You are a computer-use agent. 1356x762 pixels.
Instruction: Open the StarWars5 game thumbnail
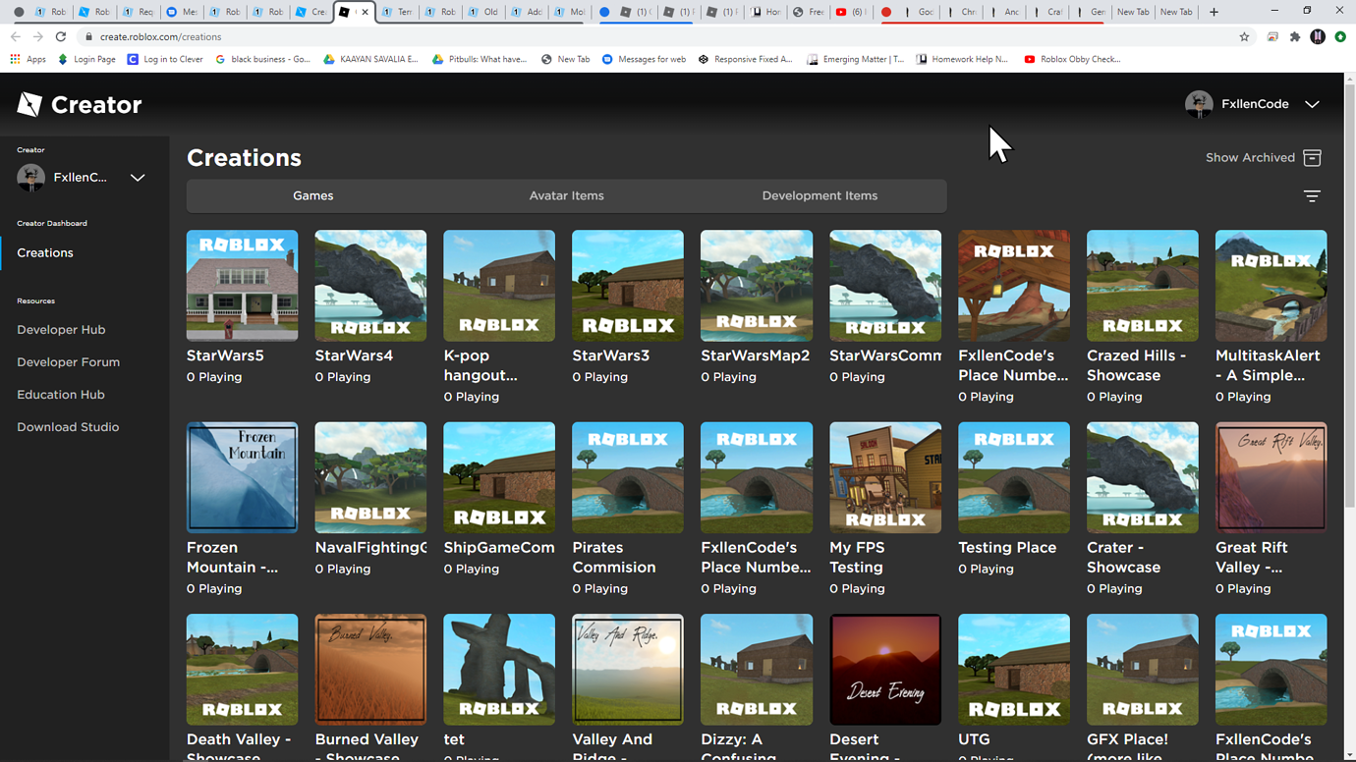(x=242, y=285)
